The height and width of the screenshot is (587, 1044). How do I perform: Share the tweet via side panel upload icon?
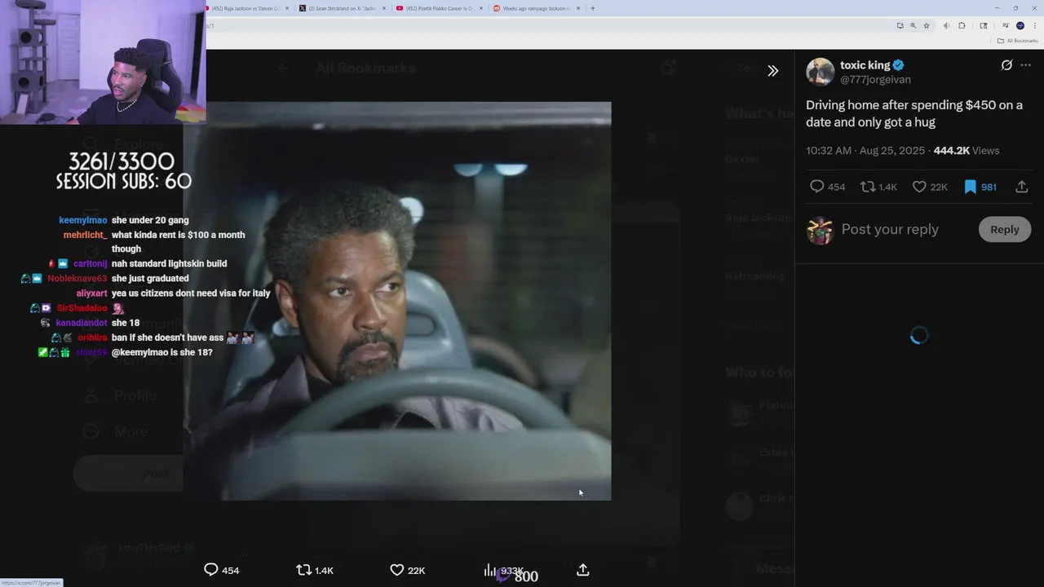(x=1021, y=187)
